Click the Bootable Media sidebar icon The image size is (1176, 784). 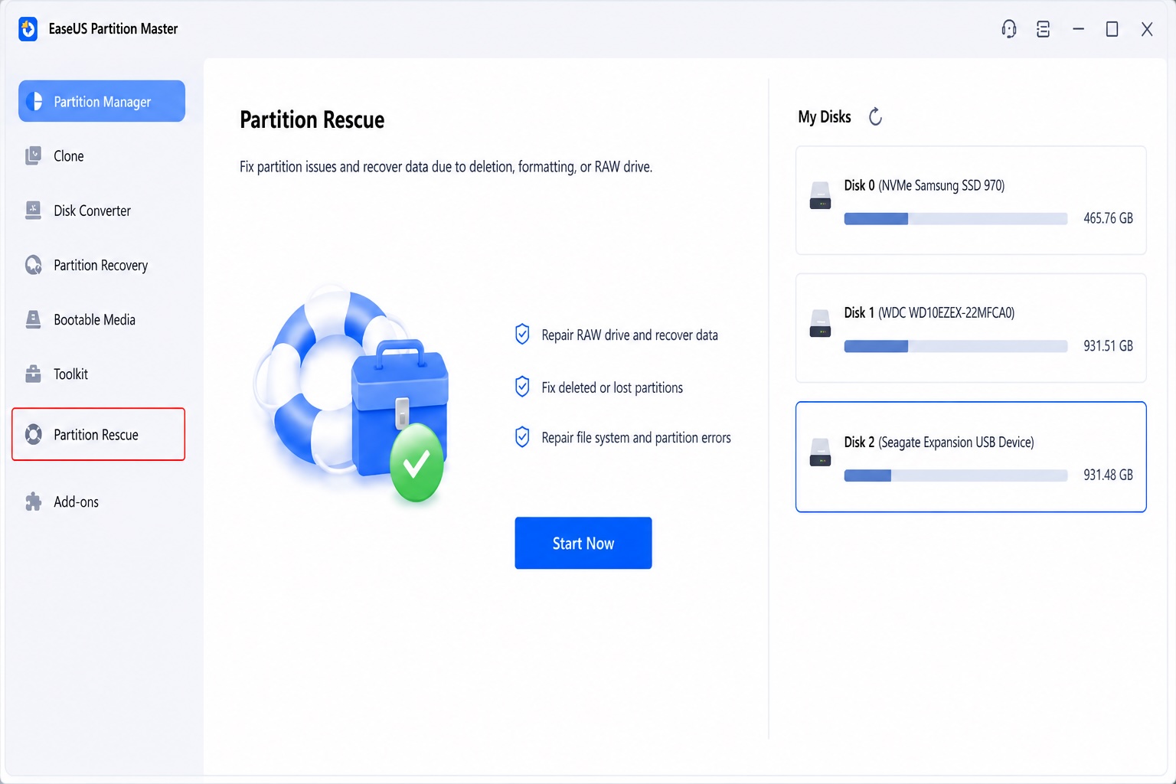click(33, 319)
